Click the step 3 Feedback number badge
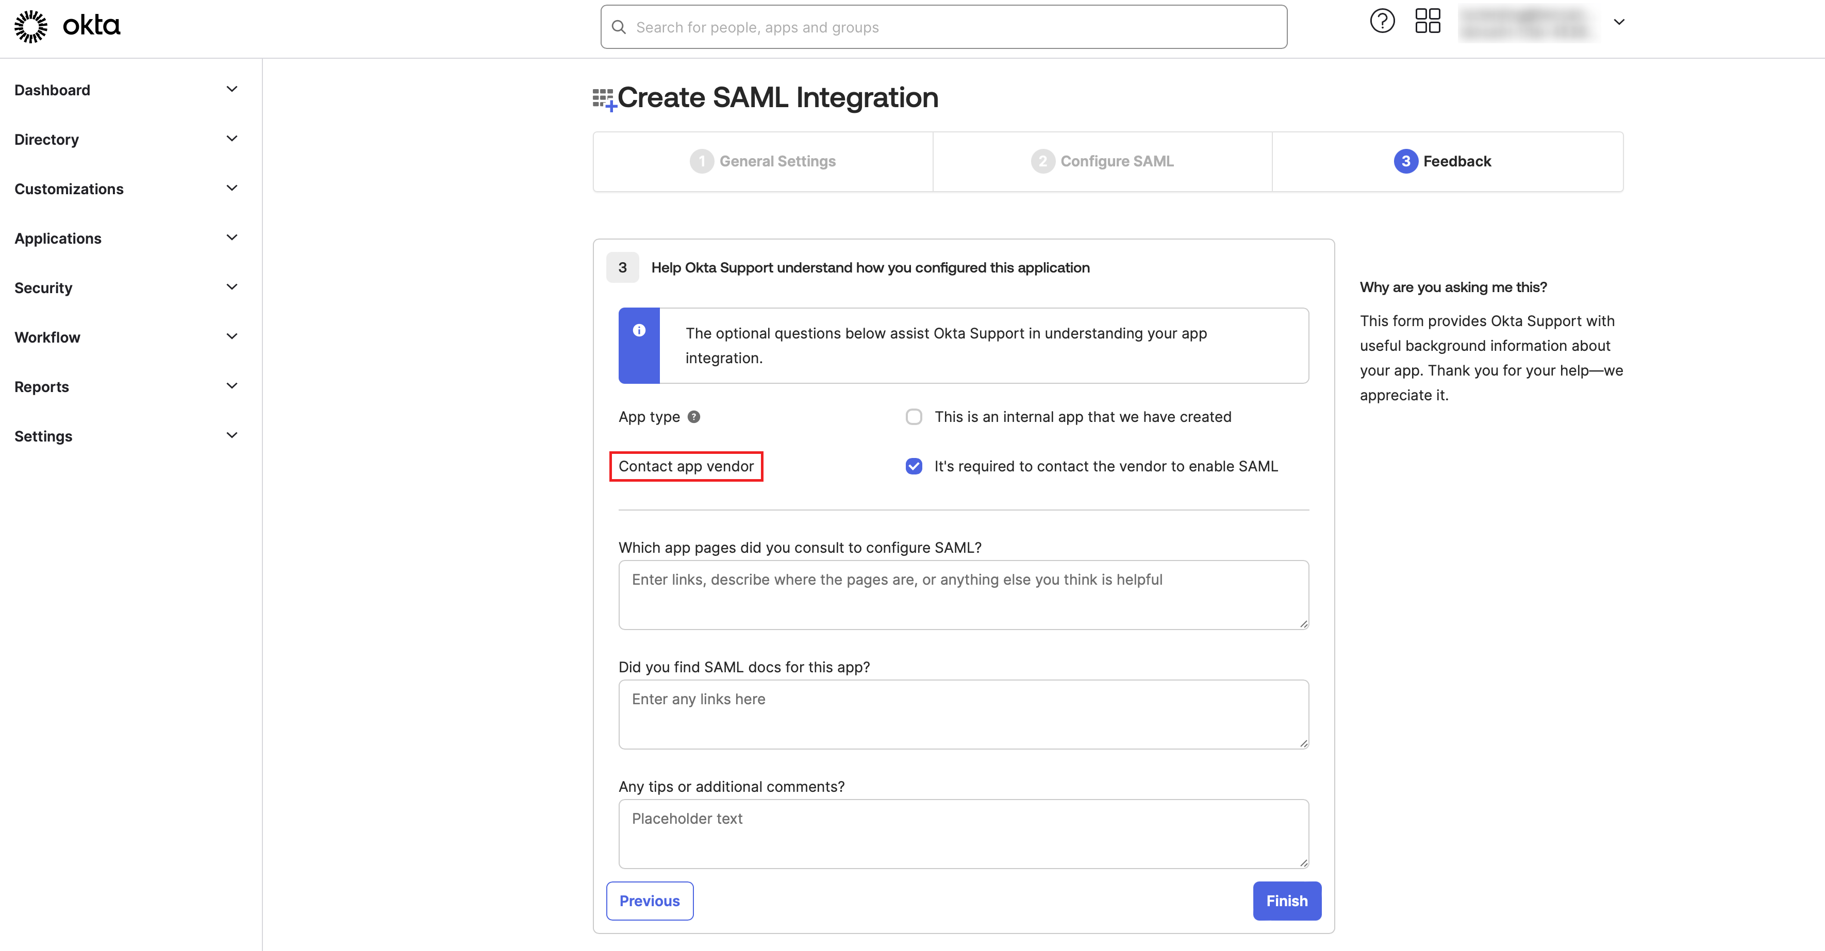Viewport: 1825px width, 951px height. tap(1405, 161)
